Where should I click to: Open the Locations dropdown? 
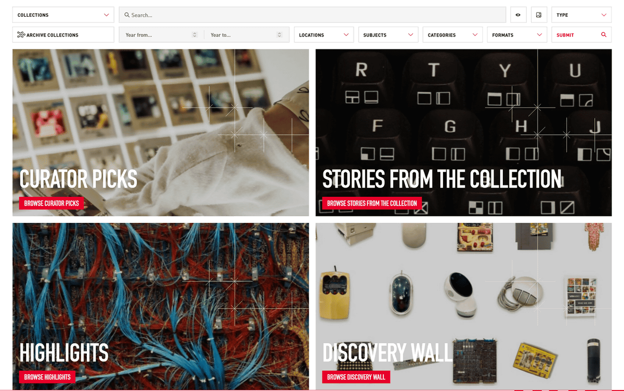pos(324,35)
